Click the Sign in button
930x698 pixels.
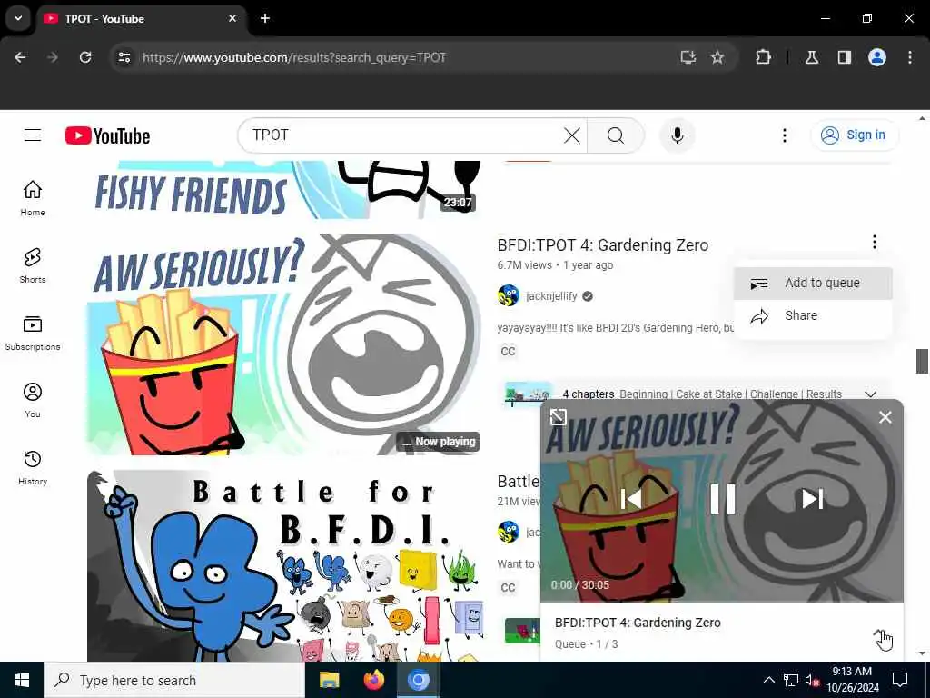(854, 135)
